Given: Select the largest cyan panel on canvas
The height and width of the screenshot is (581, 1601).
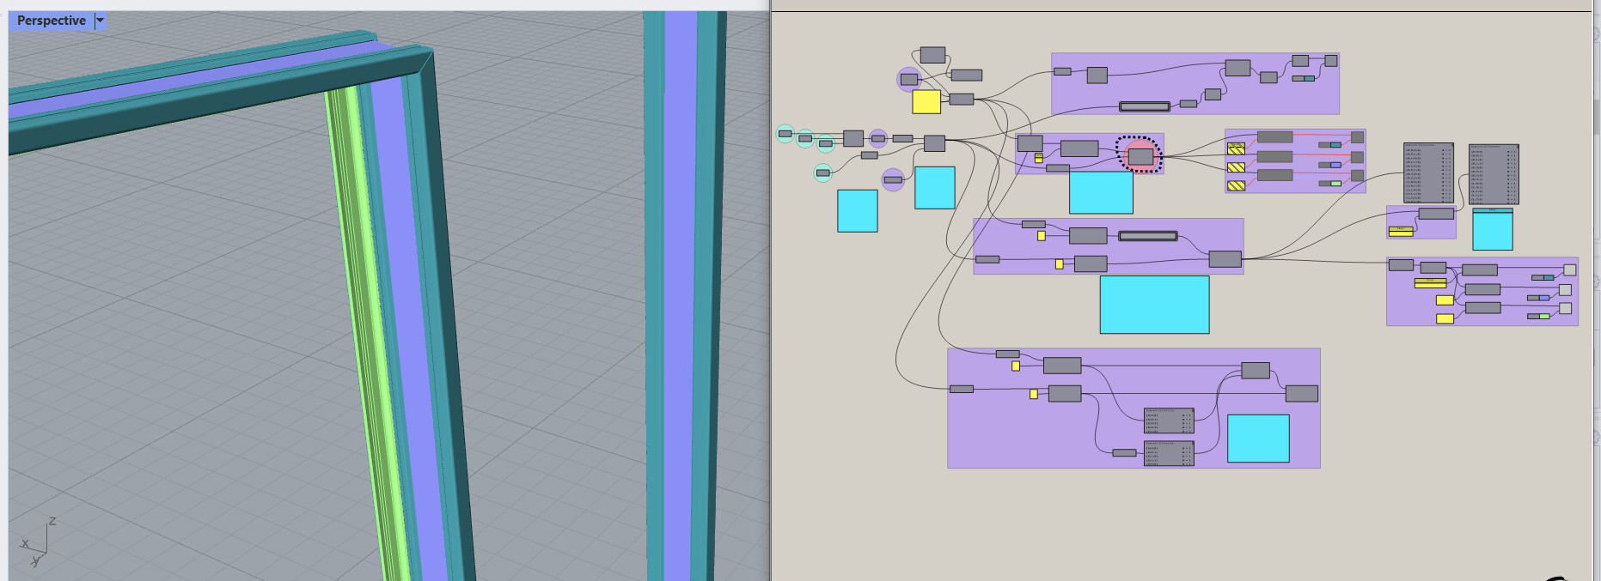Looking at the screenshot, I should click(1154, 304).
